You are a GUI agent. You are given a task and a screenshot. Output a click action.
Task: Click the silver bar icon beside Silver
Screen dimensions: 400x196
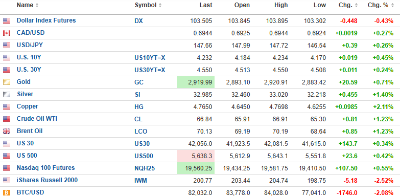pyautogui.click(x=7, y=94)
